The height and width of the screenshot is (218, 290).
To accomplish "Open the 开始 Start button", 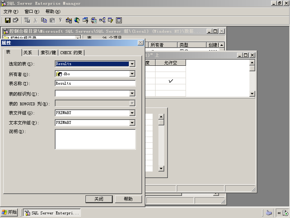I will 9,213.
